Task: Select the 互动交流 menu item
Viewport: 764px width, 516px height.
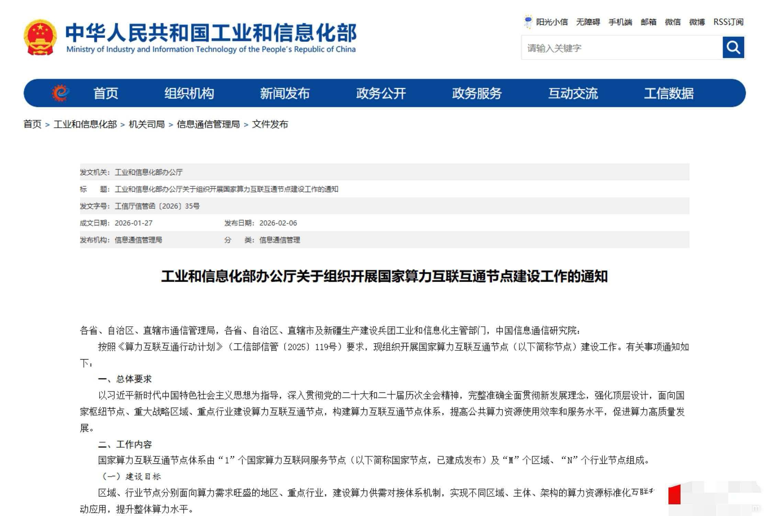Action: tap(573, 93)
